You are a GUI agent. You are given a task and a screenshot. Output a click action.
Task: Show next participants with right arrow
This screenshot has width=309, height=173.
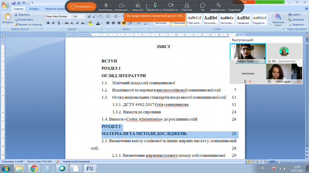[x=300, y=63]
